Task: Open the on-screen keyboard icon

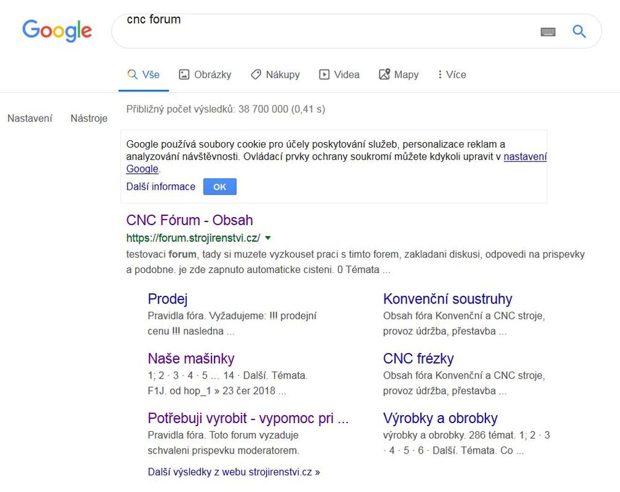Action: point(547,32)
